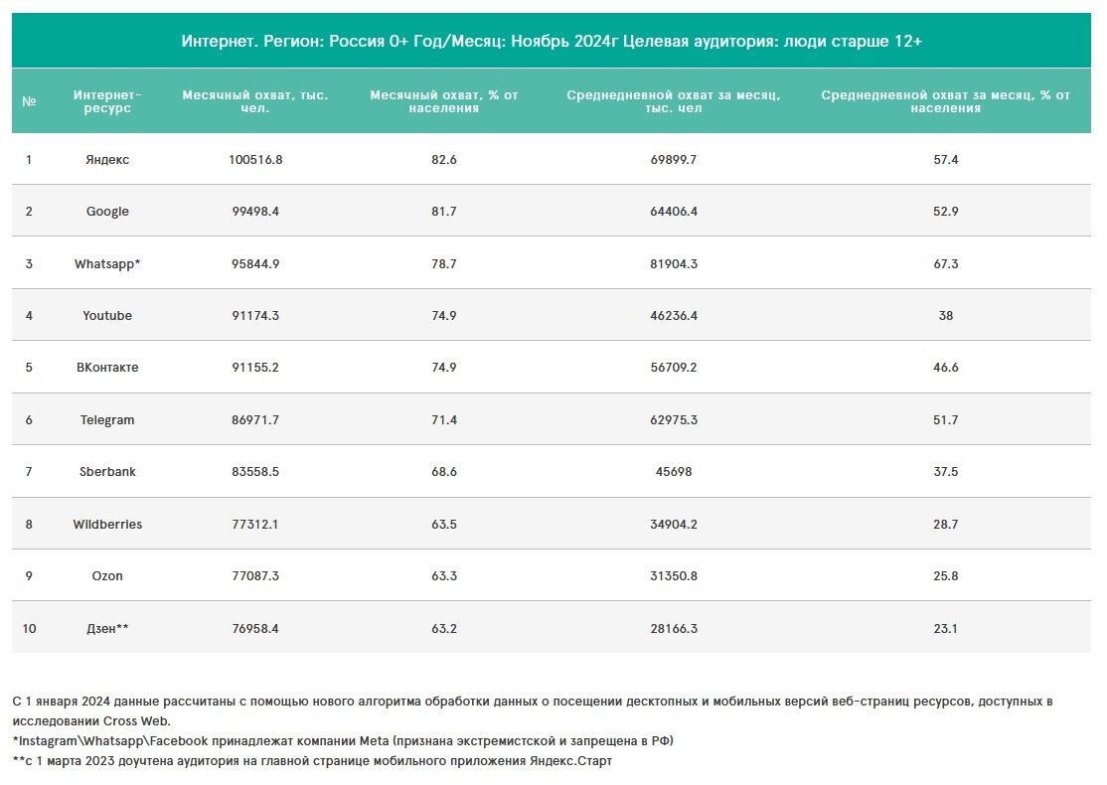This screenshot has height=785, width=1107.
Task: Click the table title mentioning Ноябрь 2024г
Action: click(x=552, y=41)
